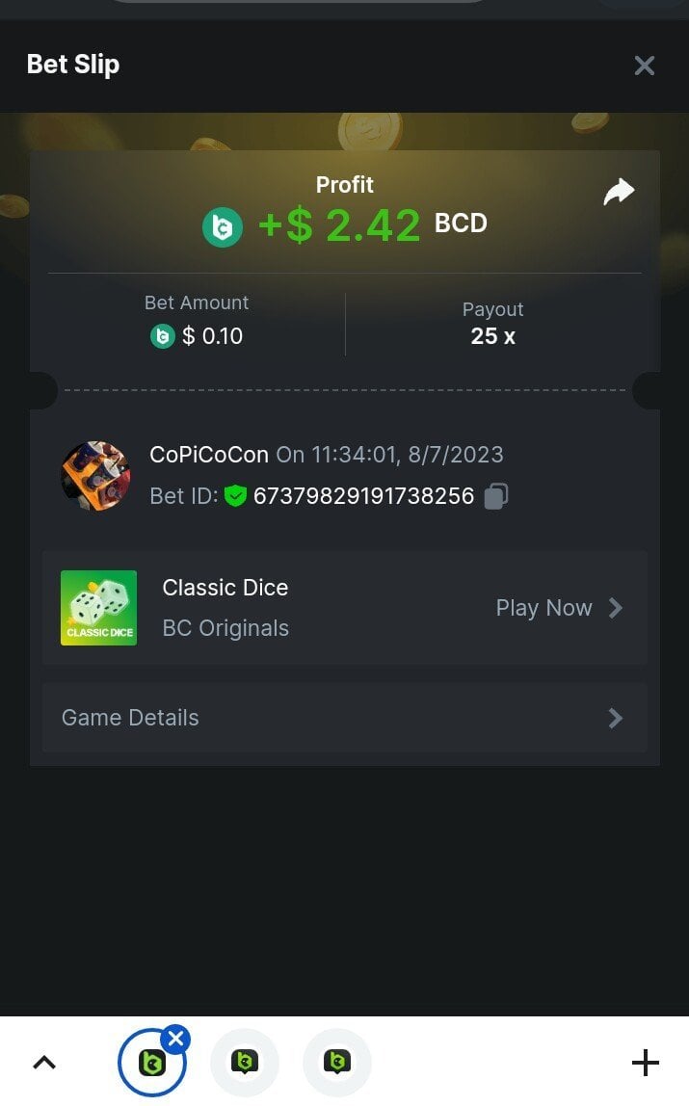Click the Classic Dice title text
The height and width of the screenshot is (1106, 689).
pos(225,588)
